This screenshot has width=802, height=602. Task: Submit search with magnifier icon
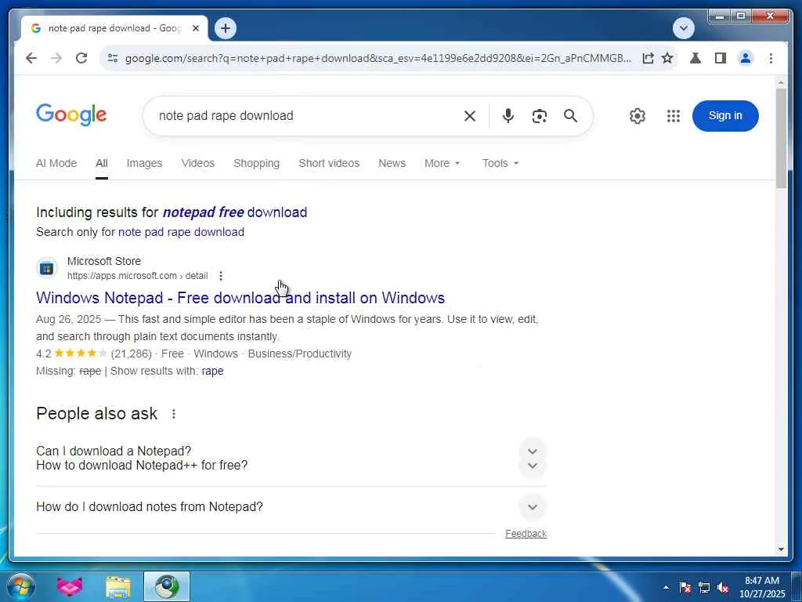tap(570, 116)
